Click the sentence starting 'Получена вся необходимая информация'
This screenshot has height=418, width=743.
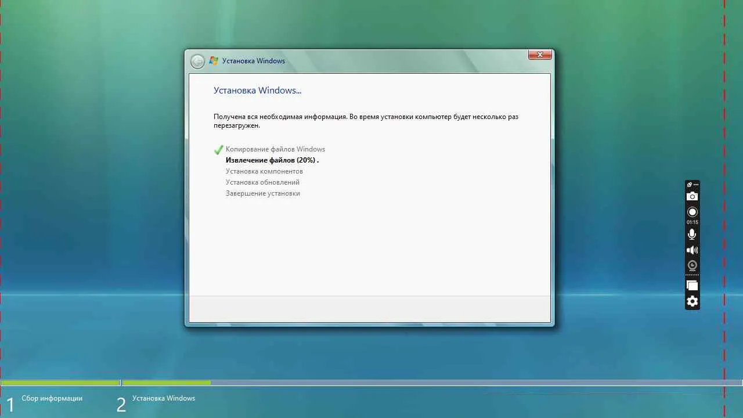(366, 121)
